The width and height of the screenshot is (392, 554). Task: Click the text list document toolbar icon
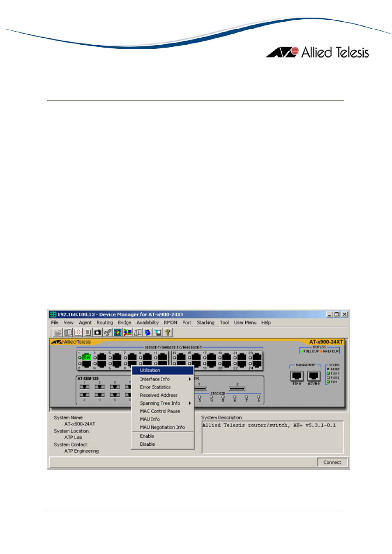88,332
